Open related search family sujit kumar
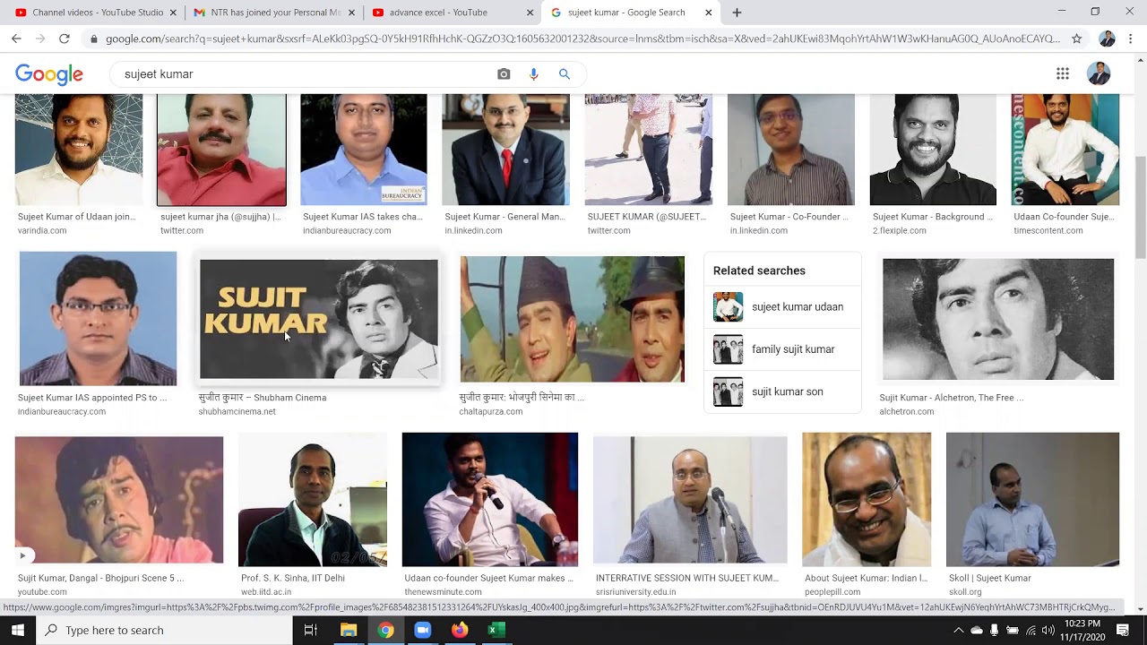This screenshot has height=645, width=1147. [x=782, y=349]
